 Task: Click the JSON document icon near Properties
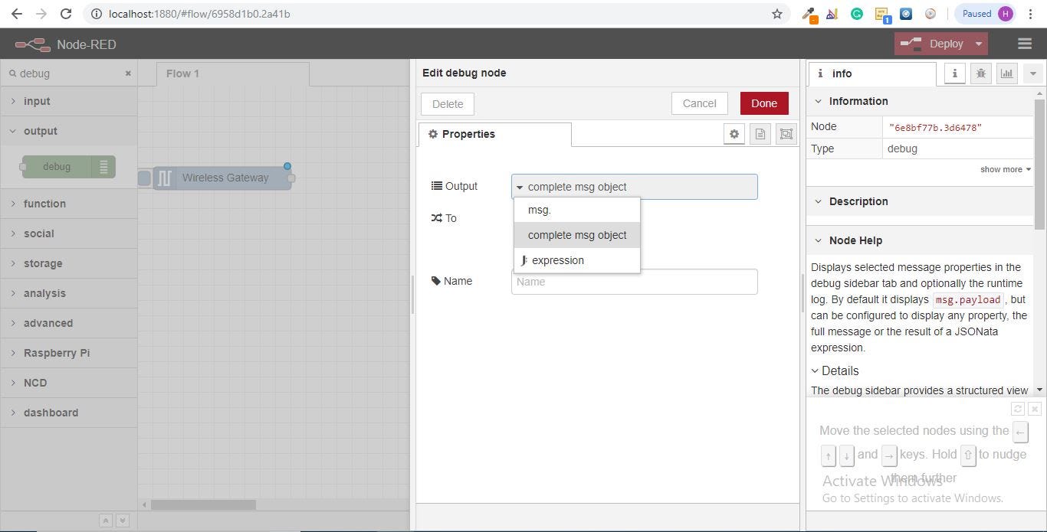[x=760, y=133]
